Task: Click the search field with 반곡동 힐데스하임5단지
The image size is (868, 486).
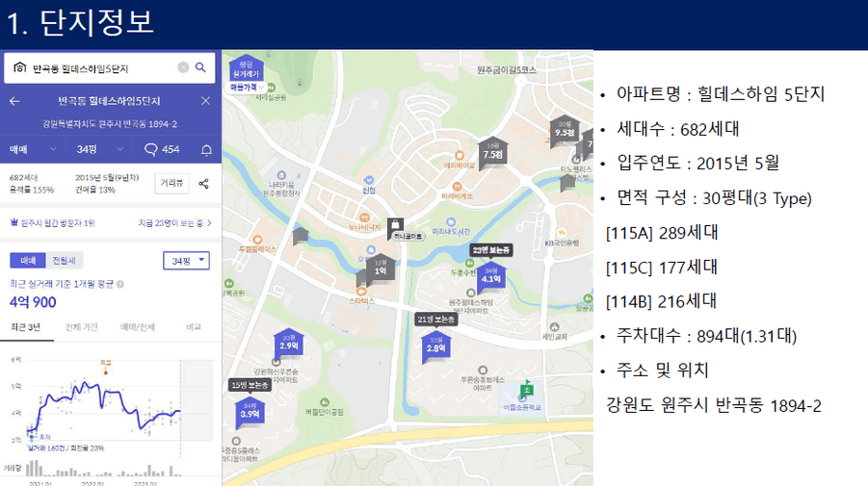Action: (x=110, y=67)
